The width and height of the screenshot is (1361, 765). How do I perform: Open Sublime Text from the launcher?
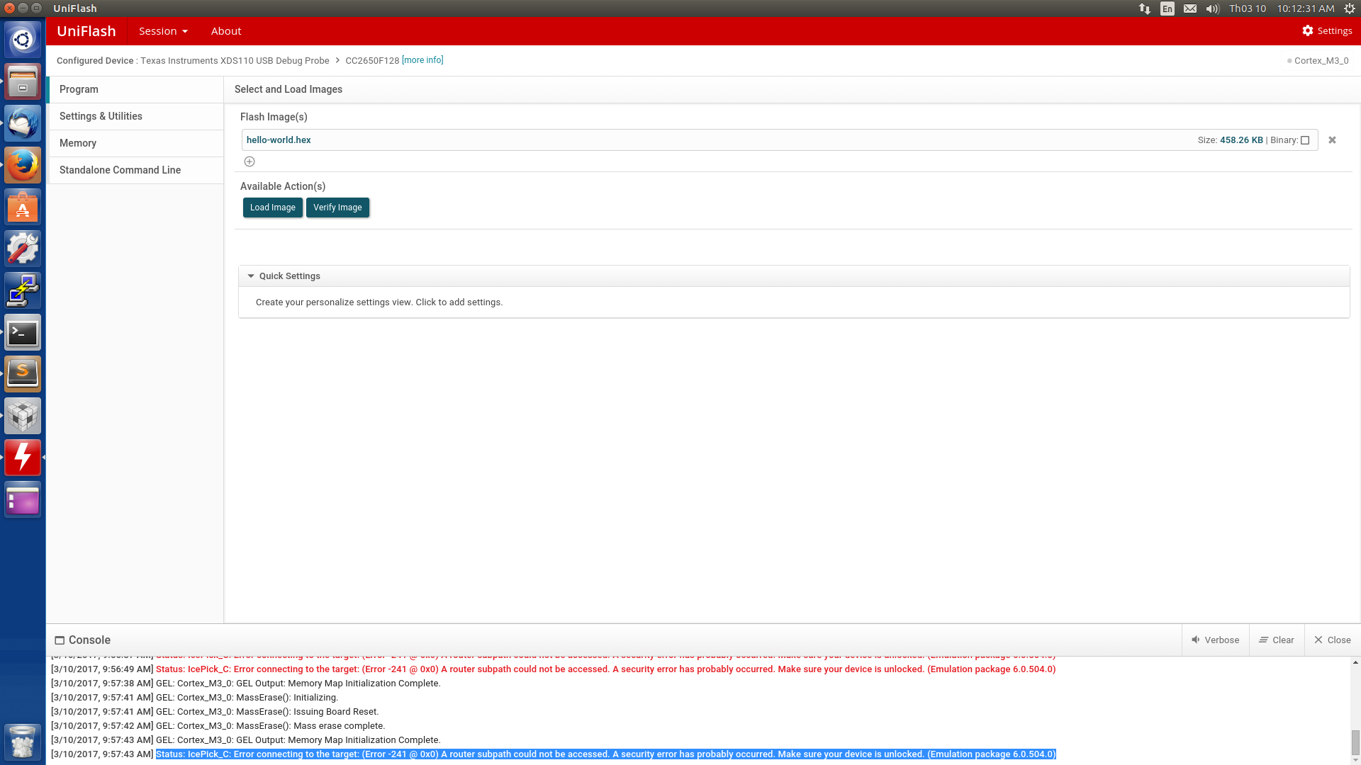point(23,373)
